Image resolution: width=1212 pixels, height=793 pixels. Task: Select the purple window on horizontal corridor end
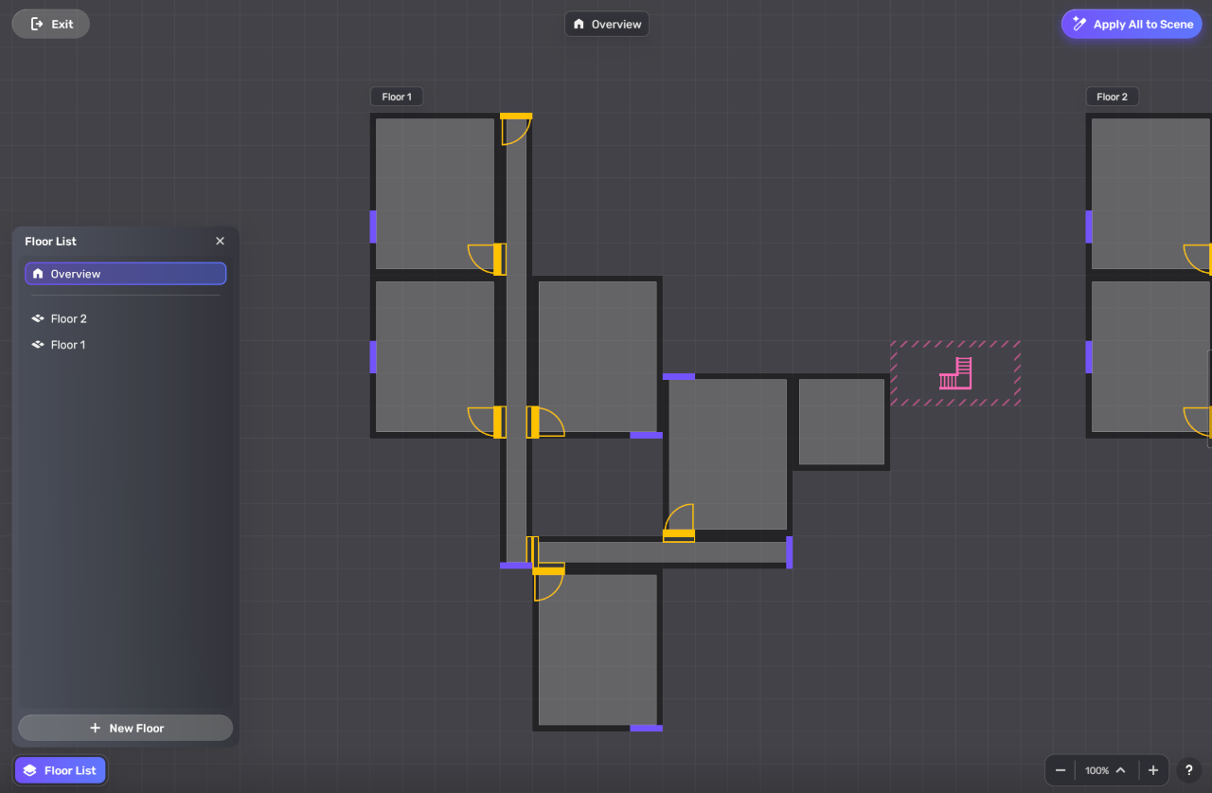tap(789, 552)
